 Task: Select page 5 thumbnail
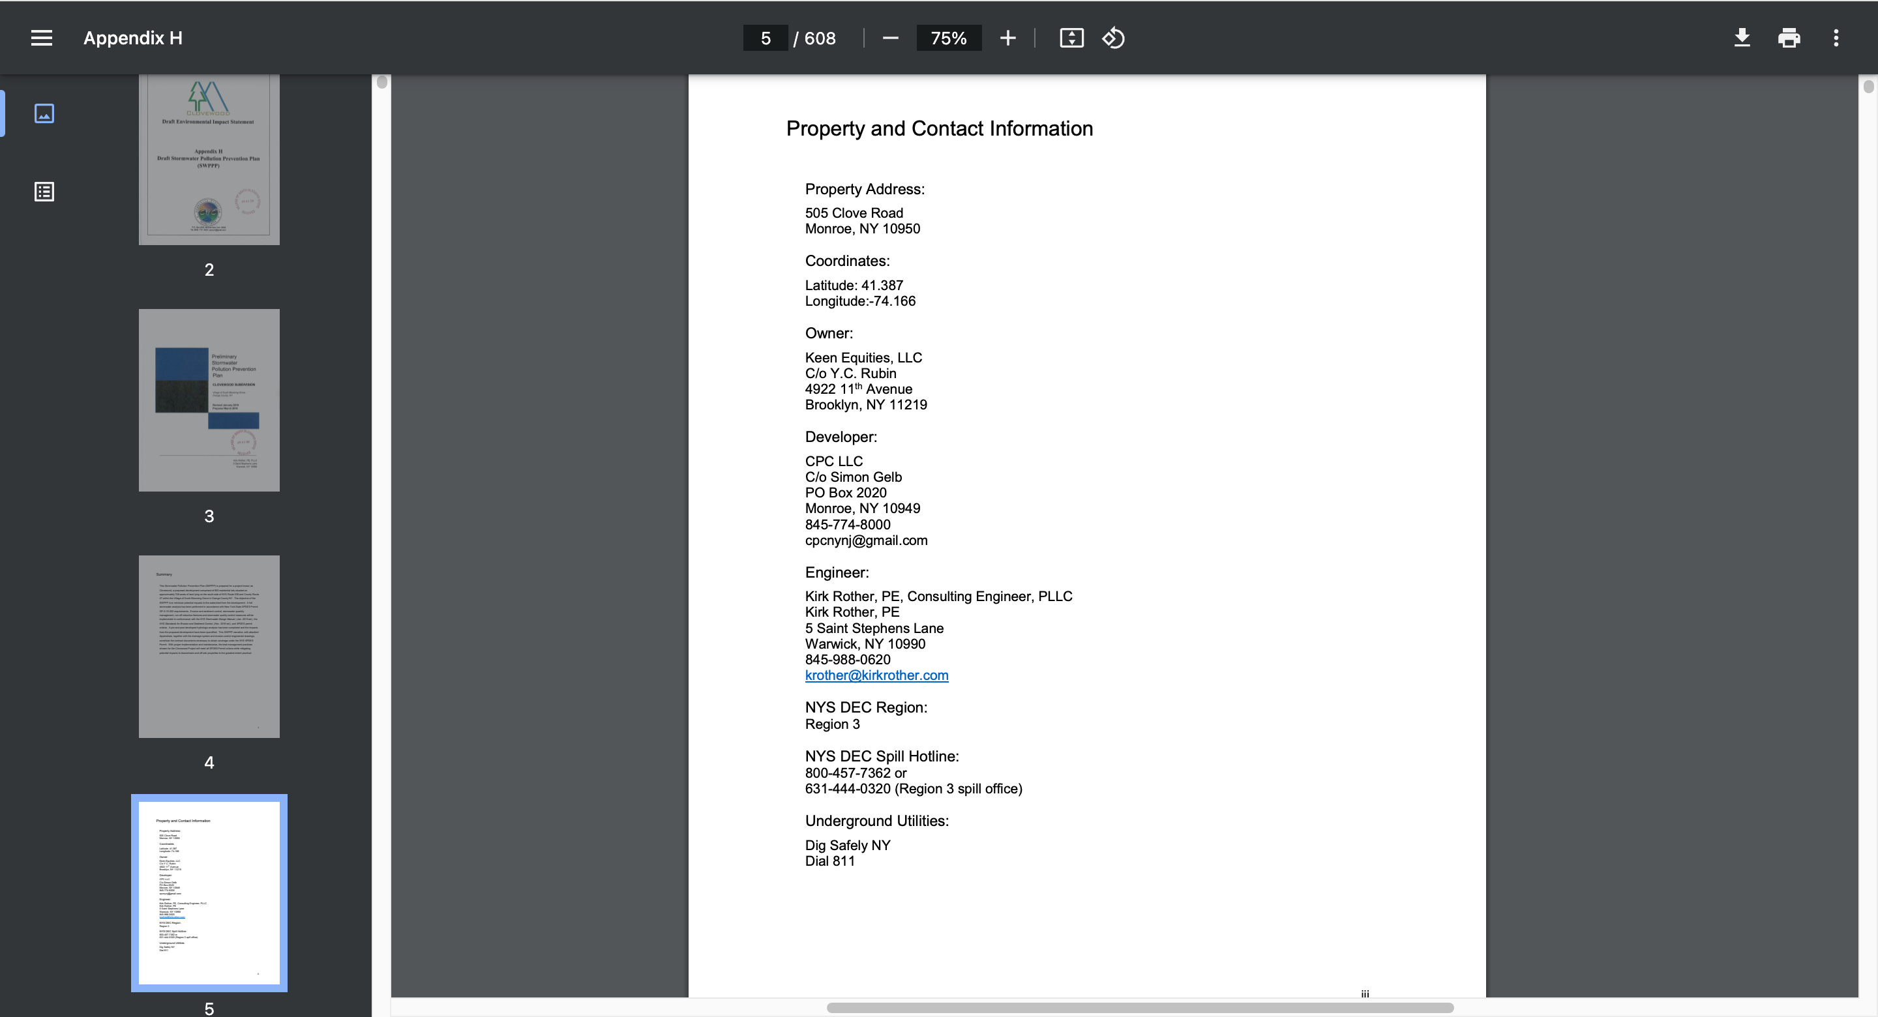coord(209,893)
